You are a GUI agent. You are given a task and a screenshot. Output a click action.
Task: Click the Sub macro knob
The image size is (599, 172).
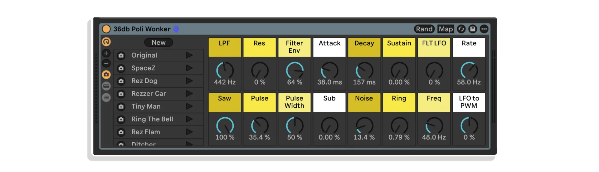point(329,125)
